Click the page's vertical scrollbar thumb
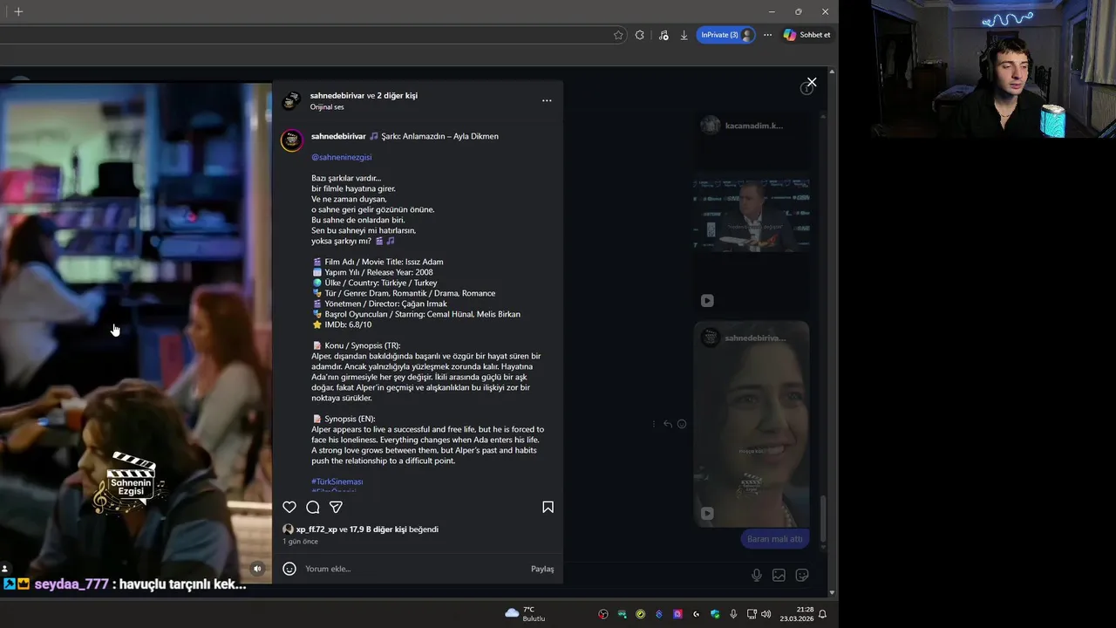This screenshot has width=1116, height=628. coord(823,519)
